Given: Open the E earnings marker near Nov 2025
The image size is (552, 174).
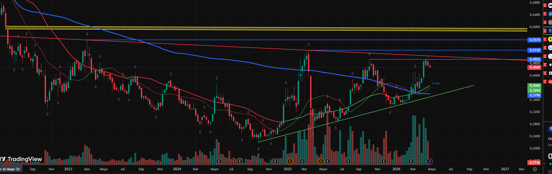Looking at the screenshot, I should click(x=384, y=161).
